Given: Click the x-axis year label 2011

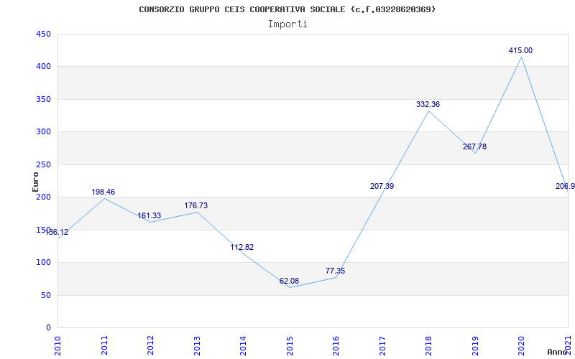Looking at the screenshot, I should tap(104, 345).
